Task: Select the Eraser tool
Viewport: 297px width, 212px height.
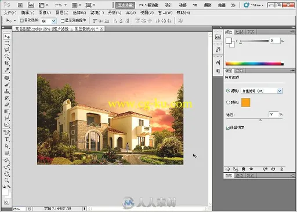Action: pyautogui.click(x=7, y=104)
